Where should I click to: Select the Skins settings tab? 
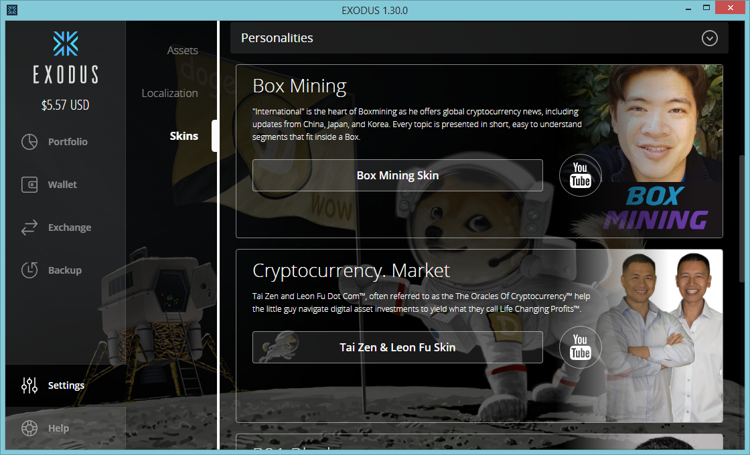click(x=183, y=136)
